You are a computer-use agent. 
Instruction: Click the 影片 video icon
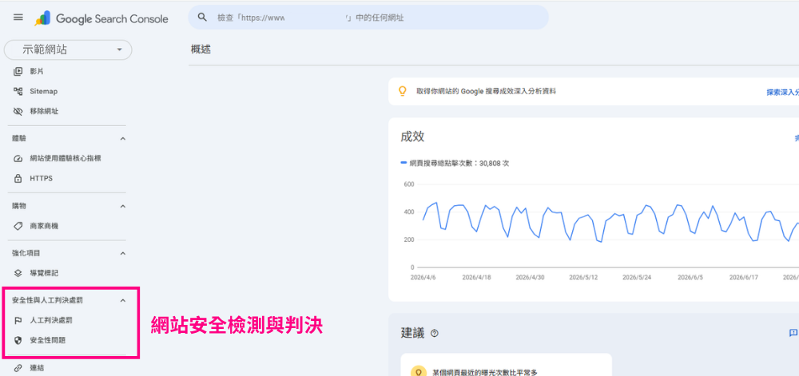tap(18, 71)
